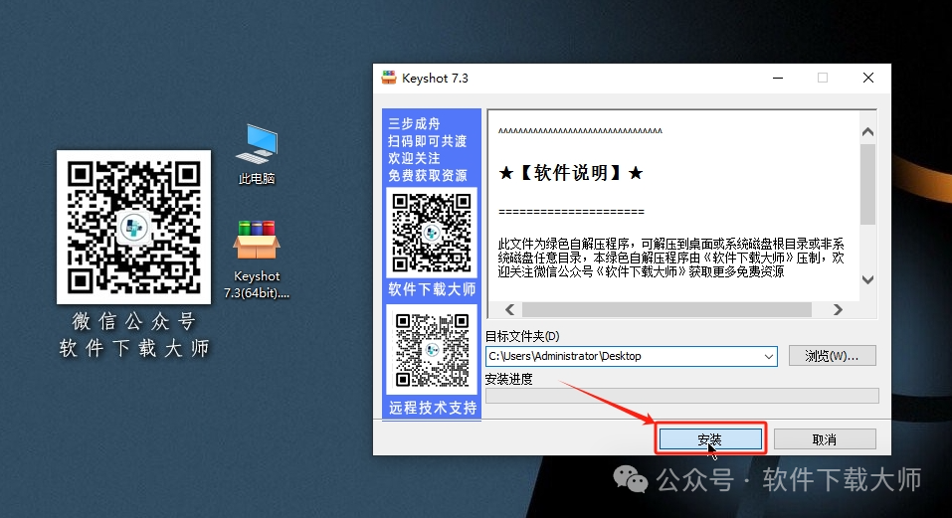The width and height of the screenshot is (952, 518).
Task: Click the 此文件为绿色自解压程序 description paragraph
Action: coord(670,258)
